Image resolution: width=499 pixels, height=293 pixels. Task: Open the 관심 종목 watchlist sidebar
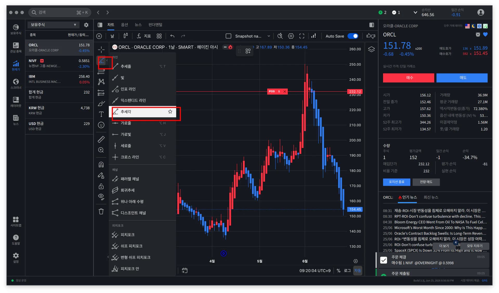click(16, 47)
